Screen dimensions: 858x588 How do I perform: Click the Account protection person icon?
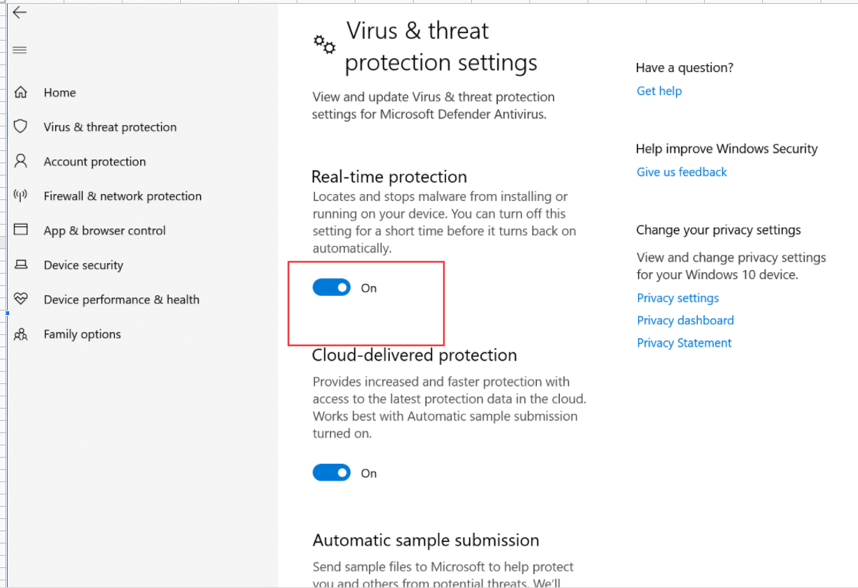click(x=21, y=161)
